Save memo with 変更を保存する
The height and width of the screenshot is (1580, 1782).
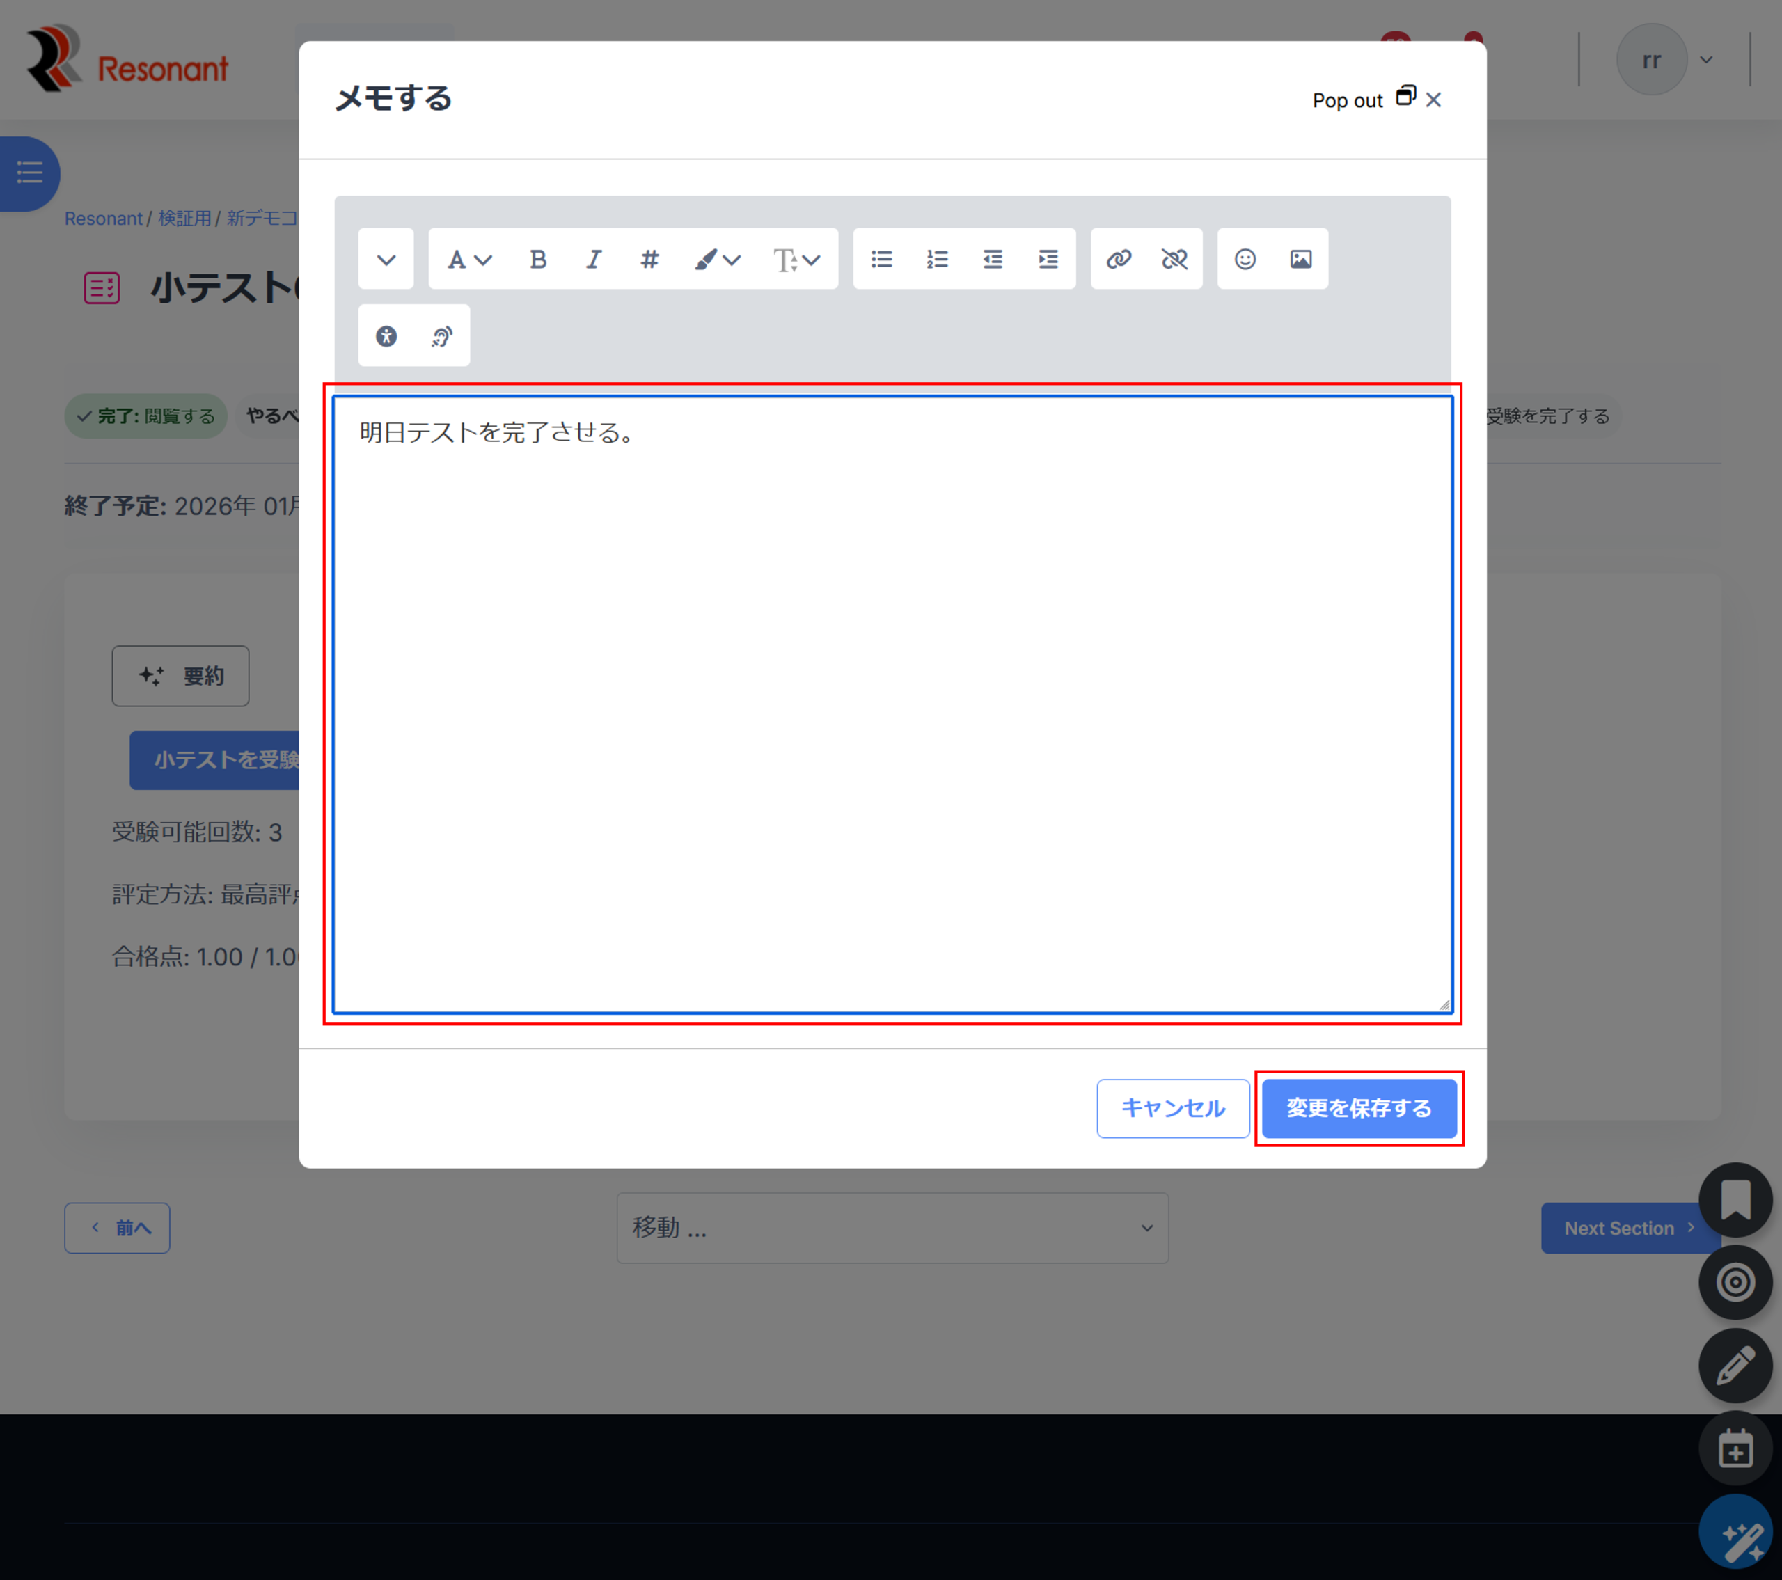click(x=1358, y=1108)
